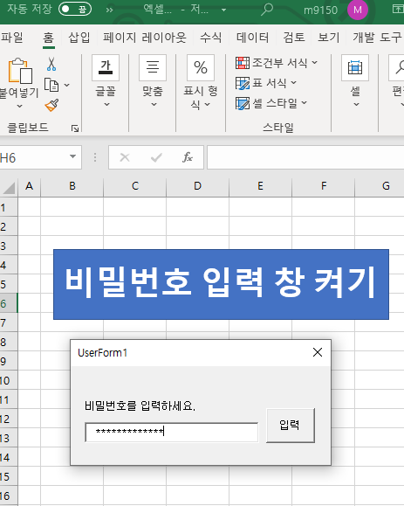
Task: Expand the Copy options arrow
Action: (x=66, y=85)
